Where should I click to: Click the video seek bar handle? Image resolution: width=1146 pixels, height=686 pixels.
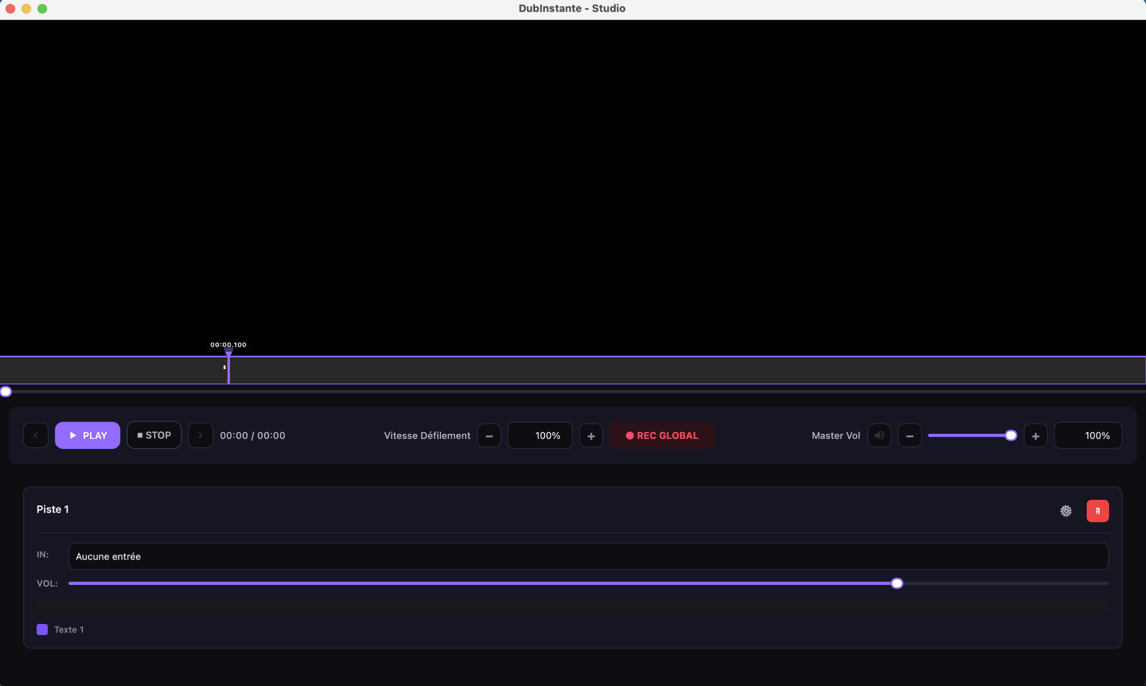point(6,392)
